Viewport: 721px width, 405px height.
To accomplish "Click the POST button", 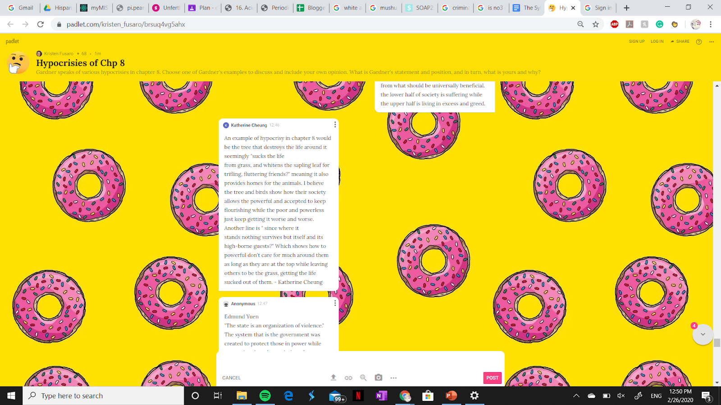I will click(x=492, y=378).
